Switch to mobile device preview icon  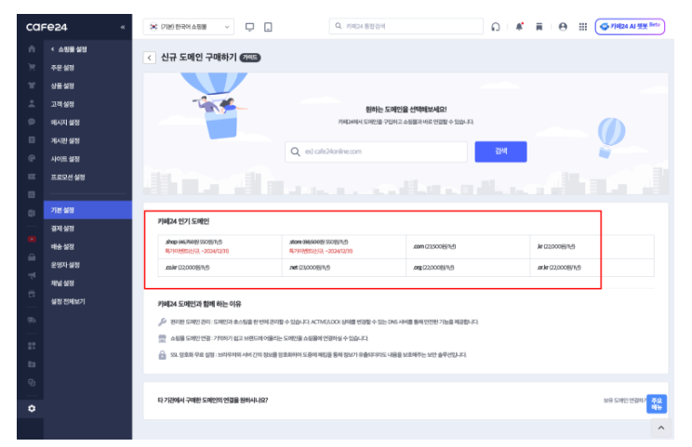[x=268, y=27]
